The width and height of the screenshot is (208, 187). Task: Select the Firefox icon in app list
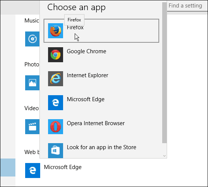pos(56,31)
